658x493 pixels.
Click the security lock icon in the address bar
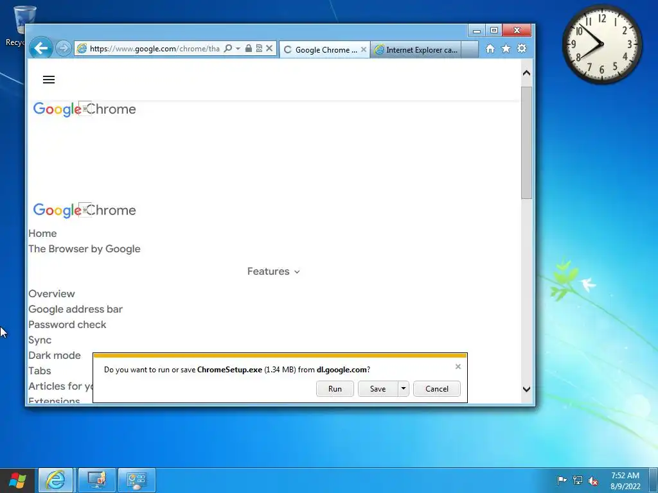tap(249, 48)
